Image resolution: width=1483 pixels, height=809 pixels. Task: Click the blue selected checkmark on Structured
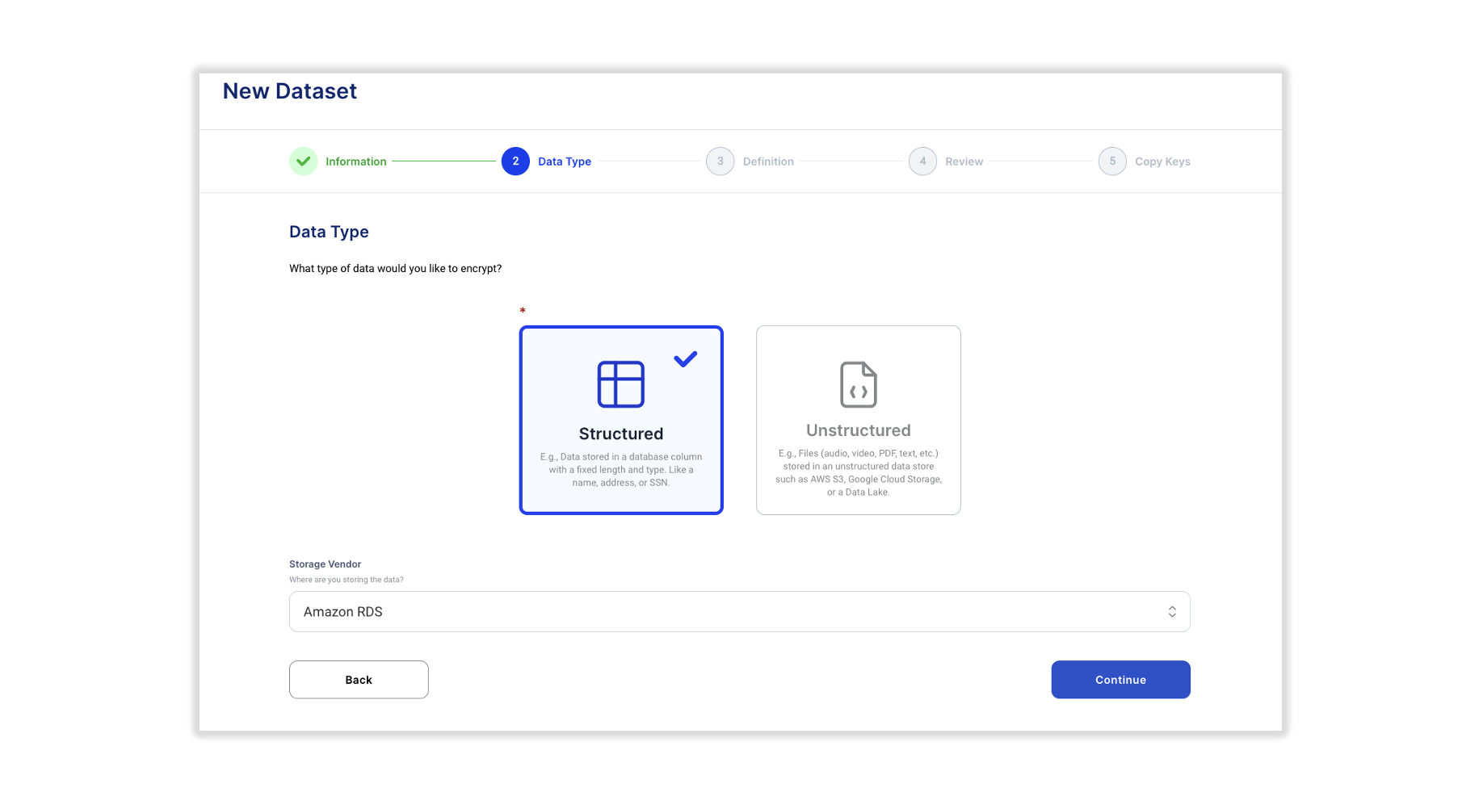[x=686, y=359]
